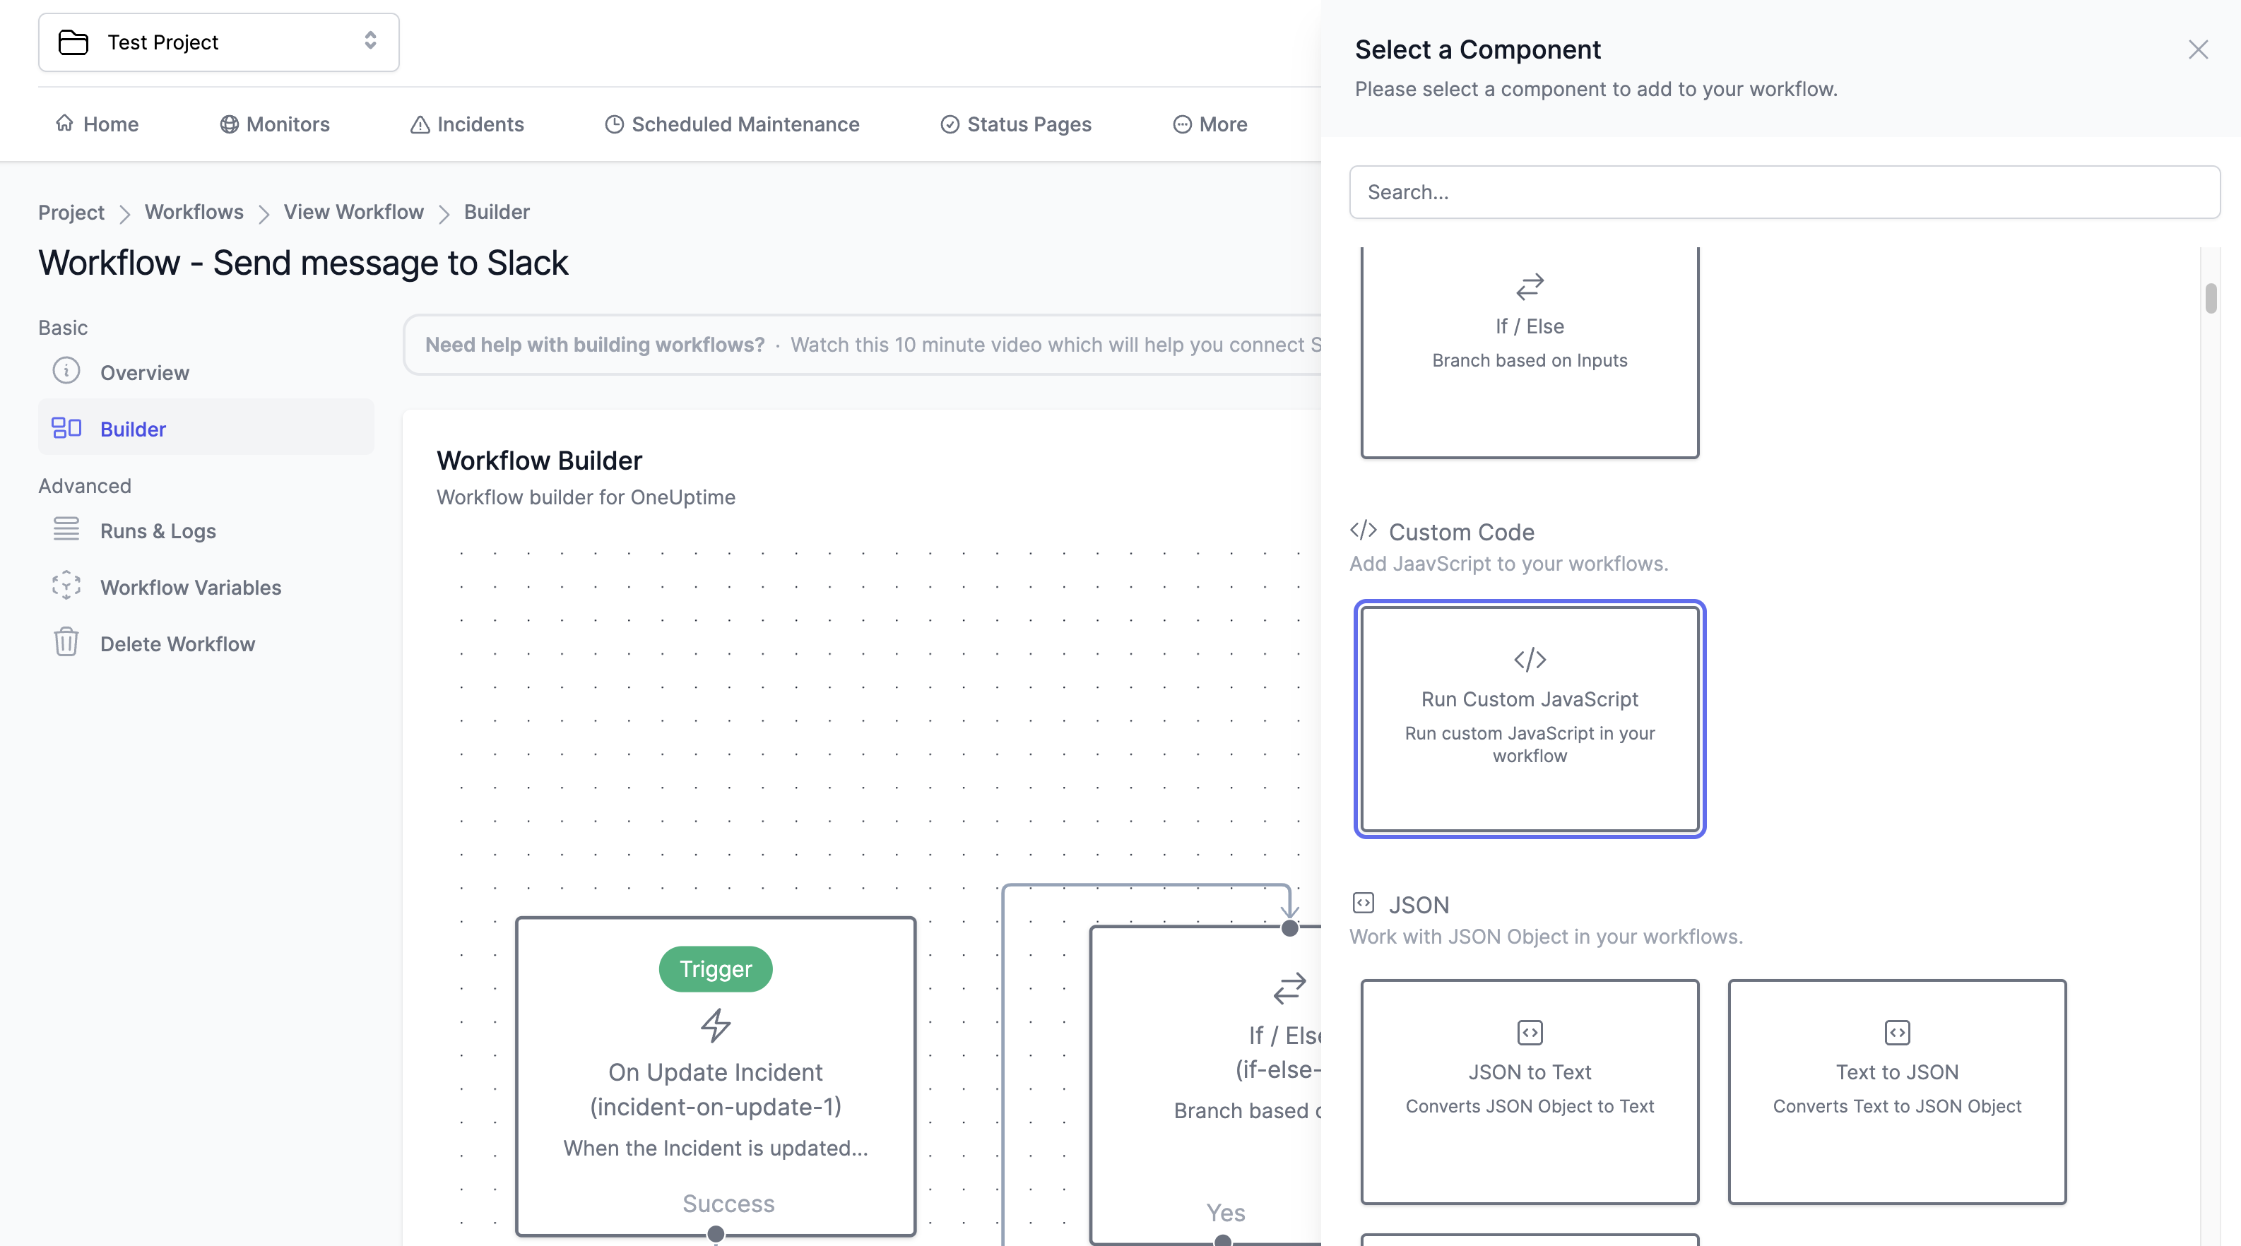Click the Delete Workflow trash icon
The image size is (2241, 1246).
click(66, 641)
